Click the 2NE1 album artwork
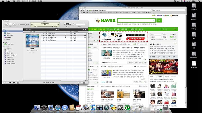This screenshot has width=202, height=113. 32,41
